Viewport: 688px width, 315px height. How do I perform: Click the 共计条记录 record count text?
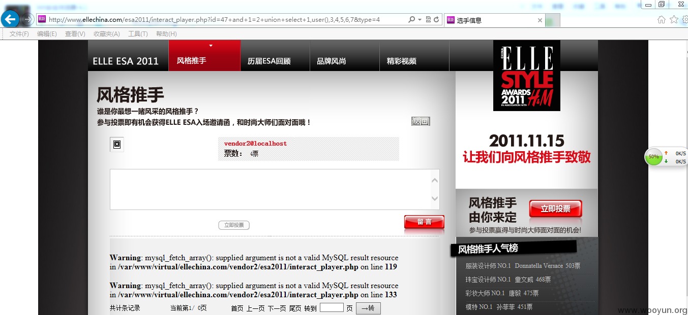click(125, 308)
